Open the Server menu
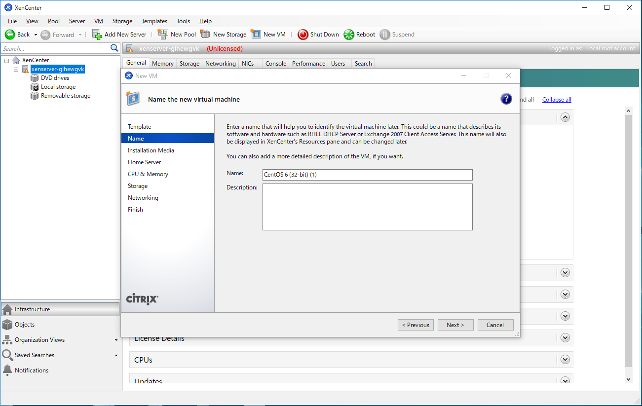The height and width of the screenshot is (406, 642). point(77,21)
